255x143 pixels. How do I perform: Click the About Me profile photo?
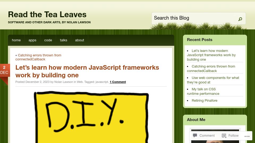pos(215,136)
